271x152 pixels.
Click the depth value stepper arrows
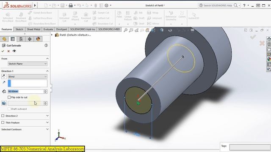coord(45,91)
